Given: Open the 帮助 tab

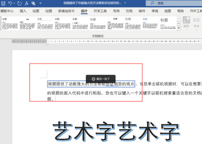Looking at the screenshot, I should [180, 11].
